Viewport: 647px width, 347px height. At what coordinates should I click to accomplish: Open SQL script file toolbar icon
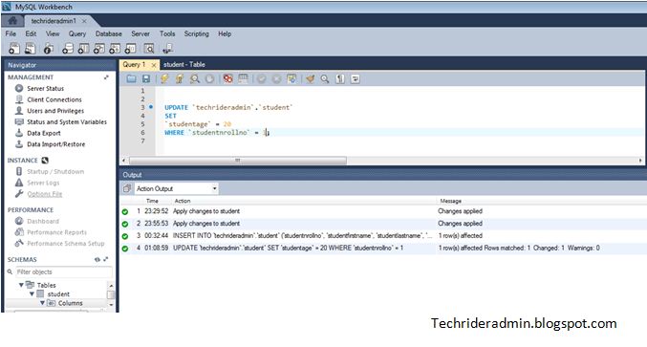tap(31, 49)
